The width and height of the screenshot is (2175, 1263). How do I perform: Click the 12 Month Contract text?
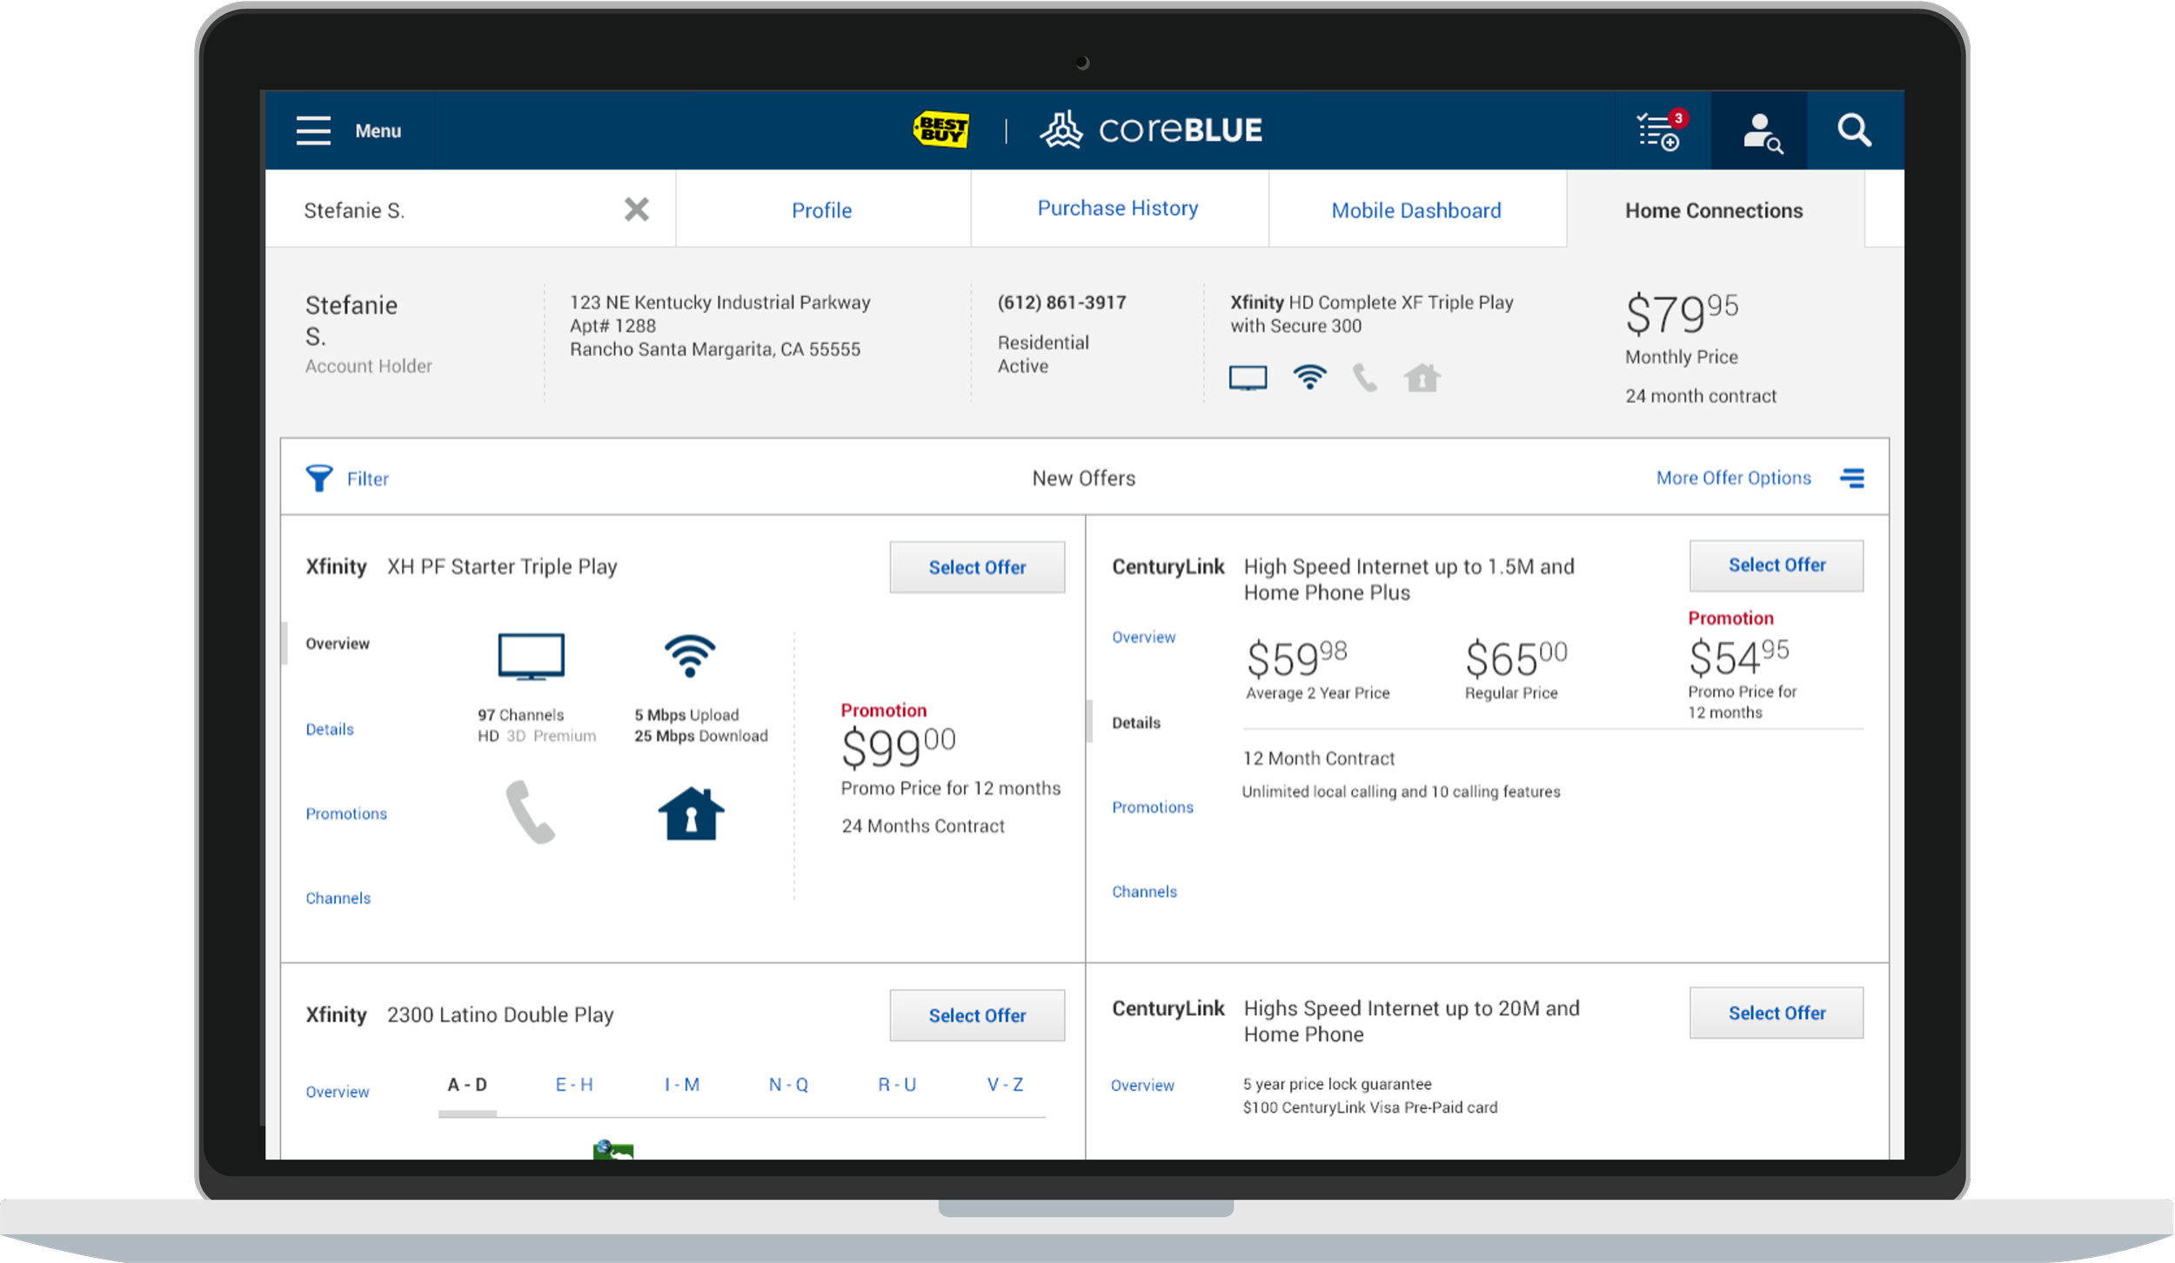coord(1318,758)
